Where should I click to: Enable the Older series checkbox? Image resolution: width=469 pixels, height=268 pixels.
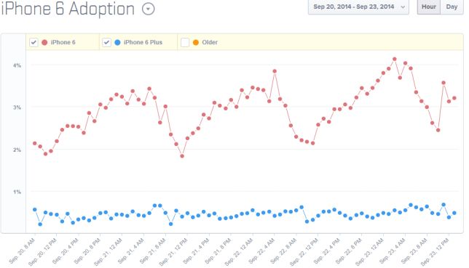click(185, 42)
